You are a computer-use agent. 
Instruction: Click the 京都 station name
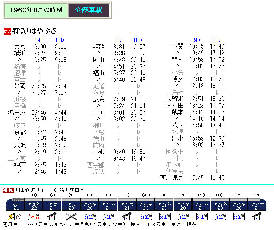[20, 132]
